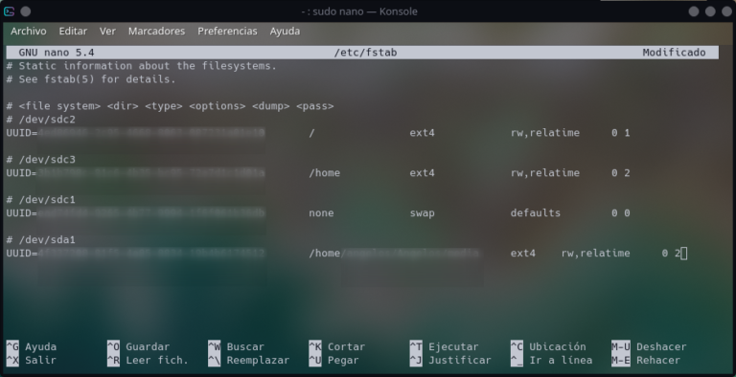Open the Editar menu
The height and width of the screenshot is (377, 736).
(73, 32)
